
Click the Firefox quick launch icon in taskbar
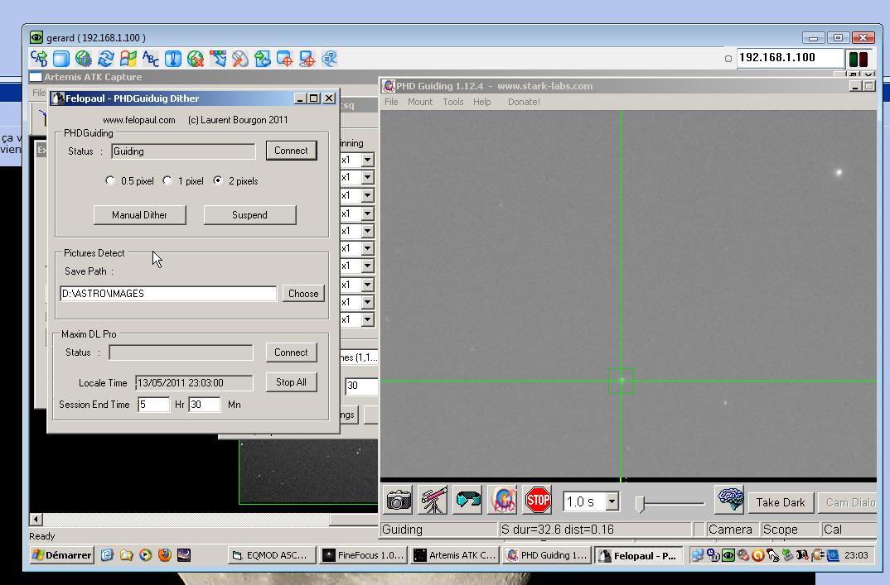165,555
